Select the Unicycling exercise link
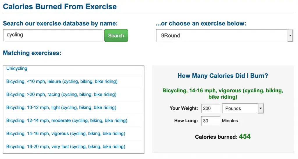The width and height of the screenshot is (298, 159). click(x=17, y=68)
